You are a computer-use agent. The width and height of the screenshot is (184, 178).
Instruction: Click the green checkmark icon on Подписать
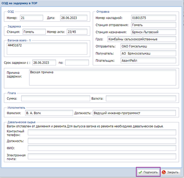point(140,172)
